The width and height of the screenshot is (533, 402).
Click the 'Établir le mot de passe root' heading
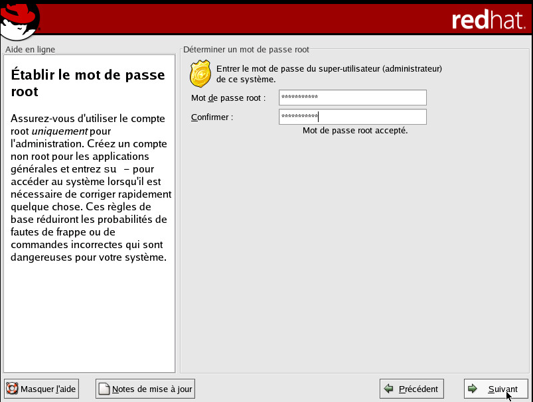tap(88, 83)
